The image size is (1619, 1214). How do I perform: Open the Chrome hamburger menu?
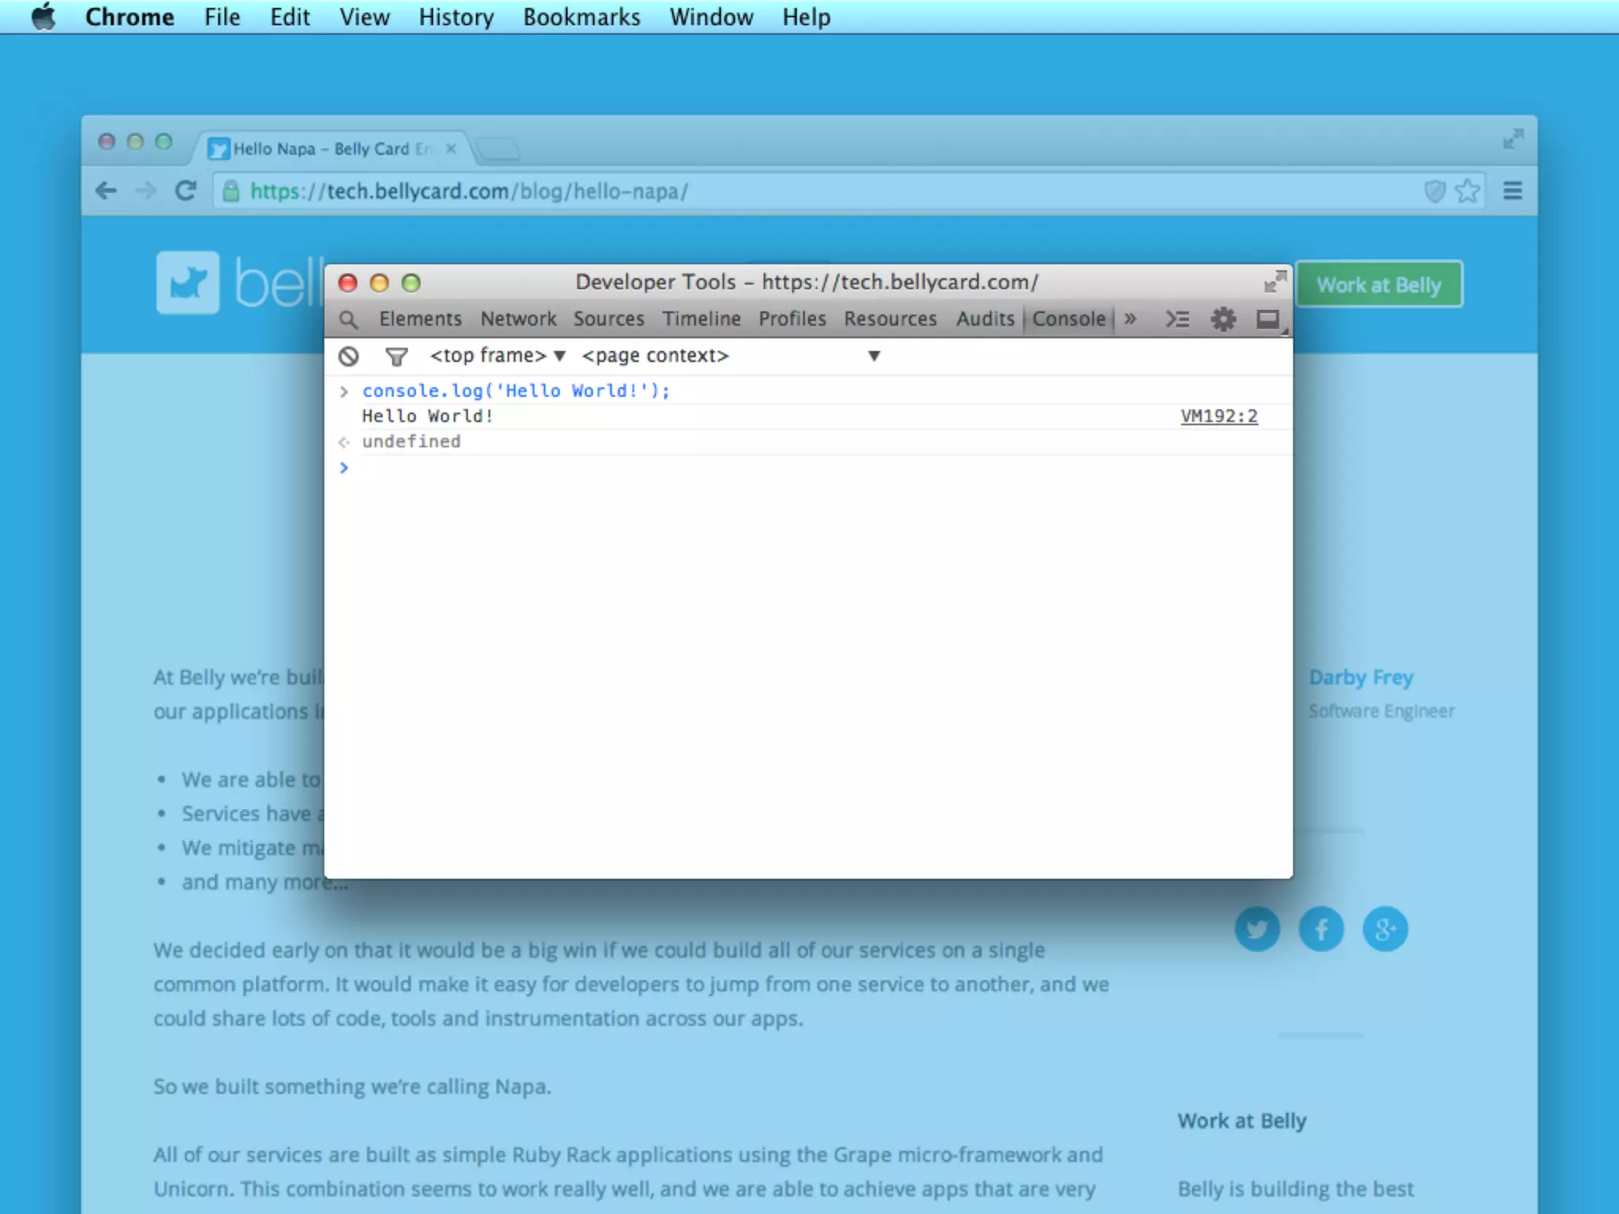1512,190
